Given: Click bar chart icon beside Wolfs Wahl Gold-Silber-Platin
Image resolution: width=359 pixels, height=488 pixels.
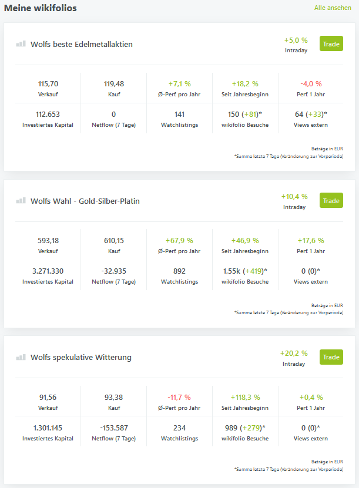Looking at the screenshot, I should pyautogui.click(x=21, y=201).
